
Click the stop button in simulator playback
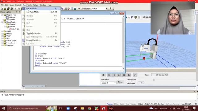pos(114,75)
